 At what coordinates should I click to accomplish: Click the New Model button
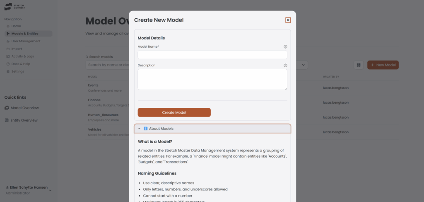[x=383, y=65]
